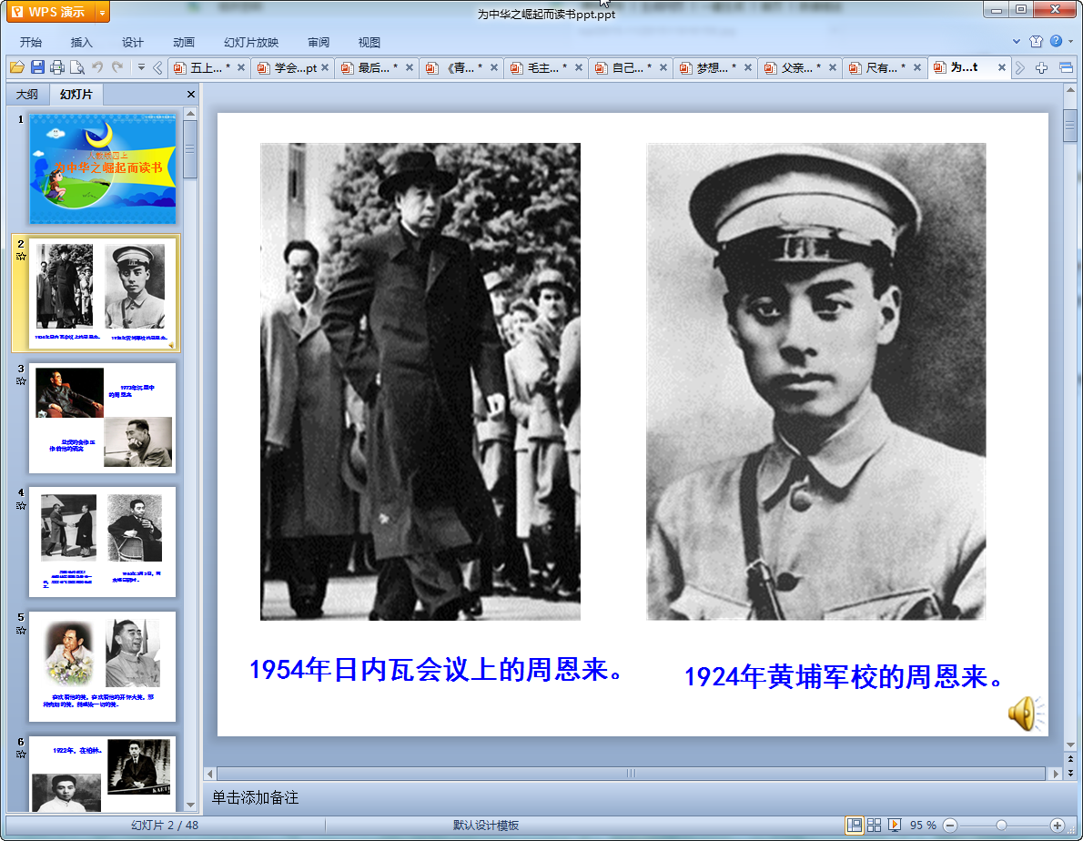This screenshot has height=841, width=1083.
Task: Add a new document tab with plus icon
Action: tap(1042, 68)
